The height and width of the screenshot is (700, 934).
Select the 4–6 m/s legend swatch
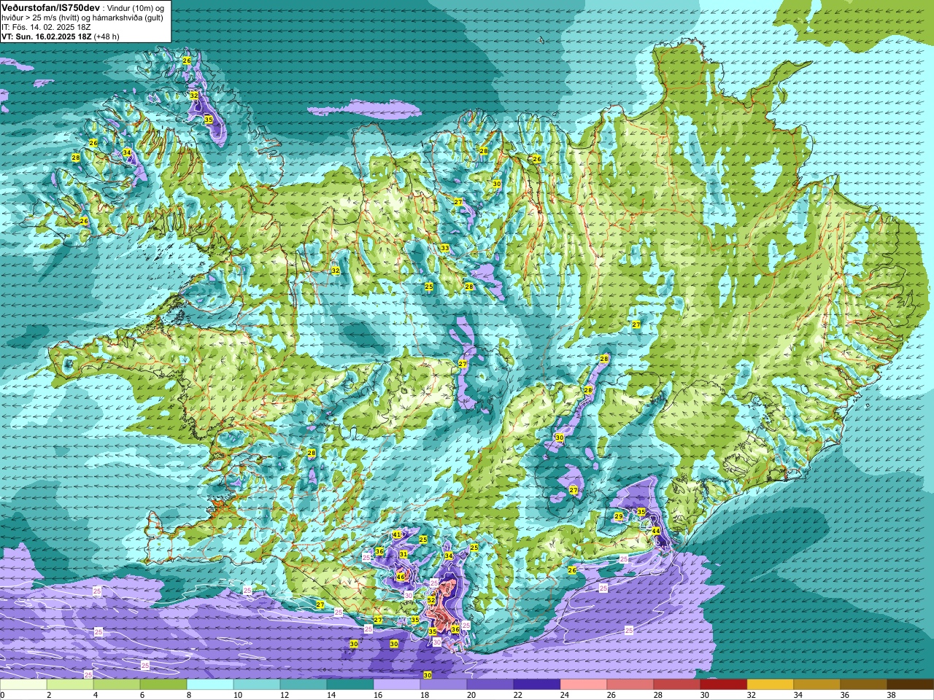pyautogui.click(x=117, y=685)
